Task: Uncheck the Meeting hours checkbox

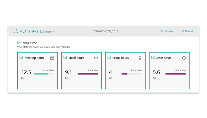Action: click(21, 58)
